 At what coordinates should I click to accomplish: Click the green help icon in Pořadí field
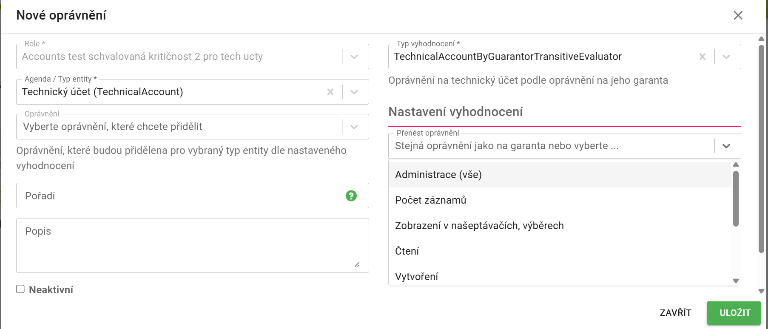pyautogui.click(x=351, y=196)
